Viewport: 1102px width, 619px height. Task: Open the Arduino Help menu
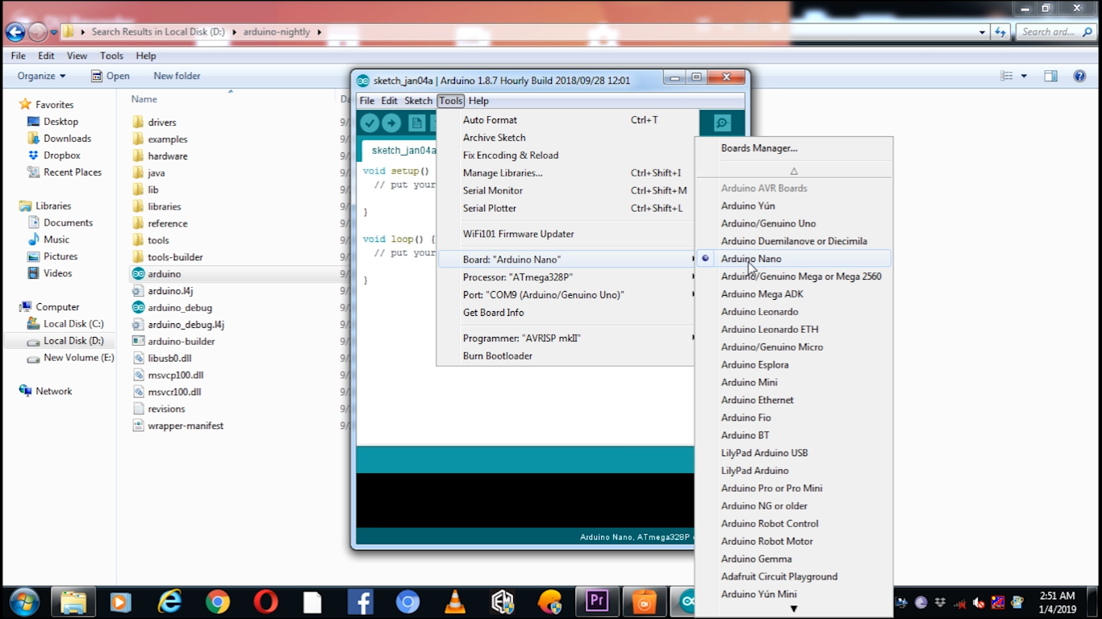pos(478,101)
